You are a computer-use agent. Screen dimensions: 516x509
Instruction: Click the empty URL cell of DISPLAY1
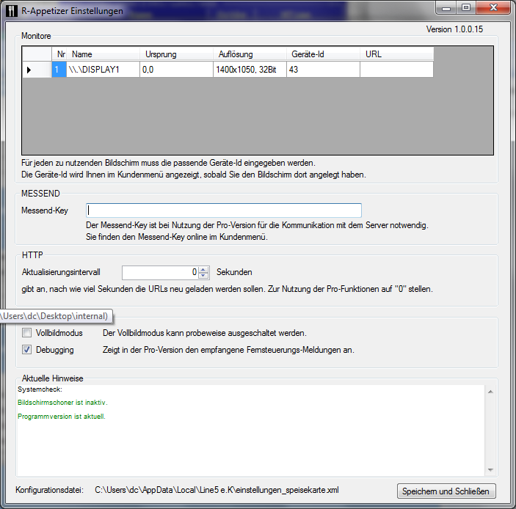[x=396, y=70]
